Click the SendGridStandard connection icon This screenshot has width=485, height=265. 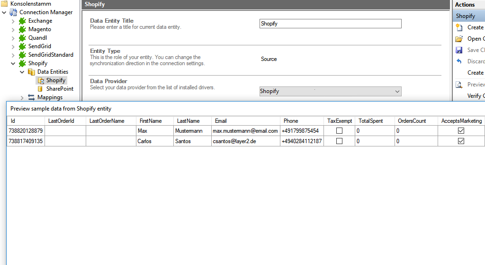22,55
